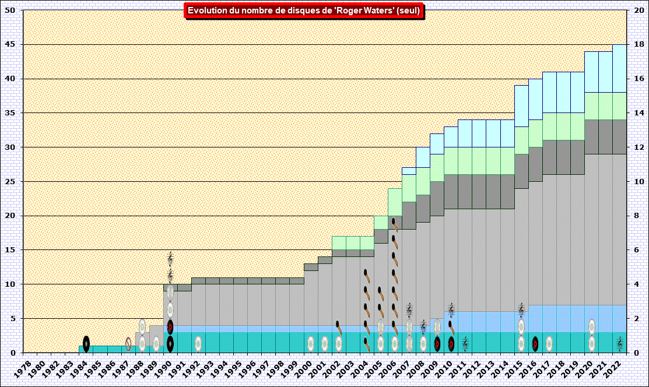Screen dimensions: 649x387
Task: Select the teal bottom segment of the 1995 bar
Action: (x=240, y=342)
